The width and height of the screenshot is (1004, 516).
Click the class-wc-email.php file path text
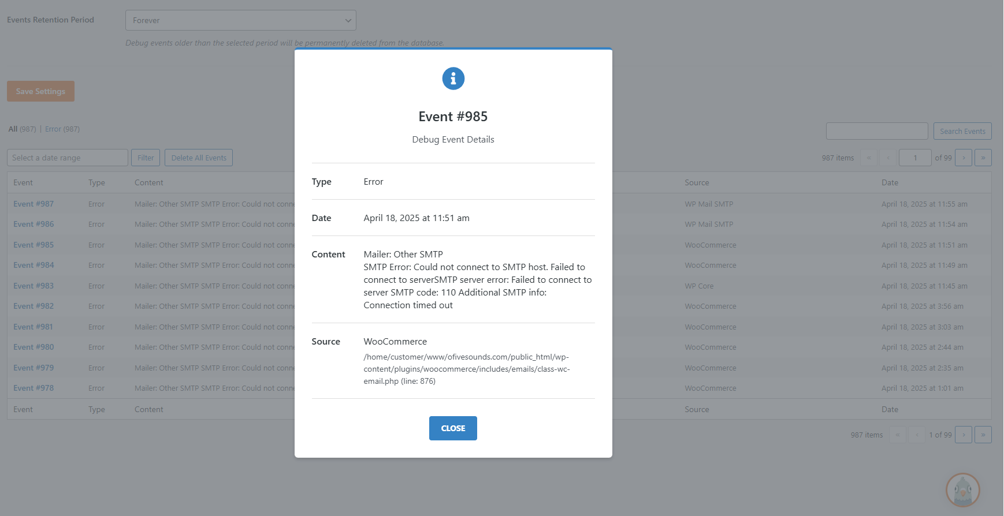pos(467,369)
